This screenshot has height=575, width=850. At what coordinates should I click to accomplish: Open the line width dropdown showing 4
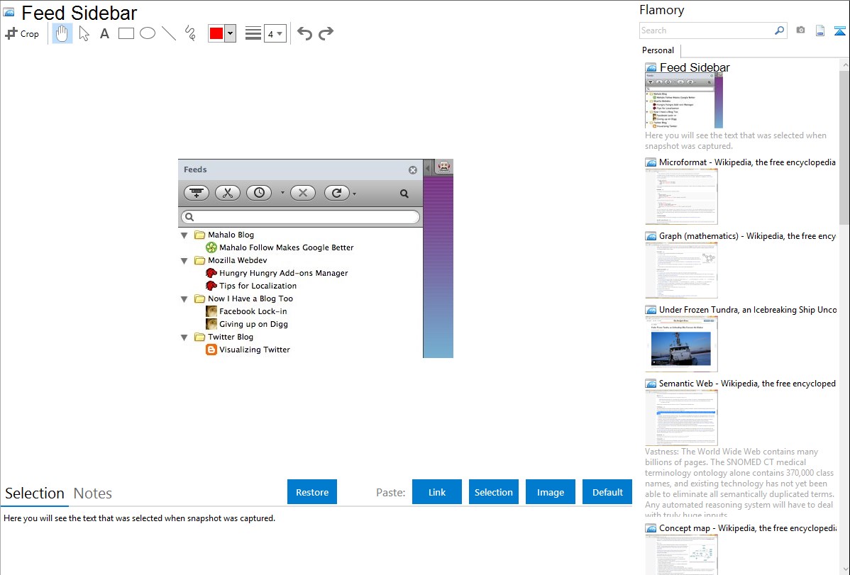point(275,33)
